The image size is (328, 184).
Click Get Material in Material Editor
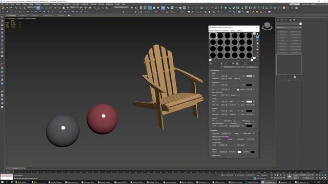point(211,63)
